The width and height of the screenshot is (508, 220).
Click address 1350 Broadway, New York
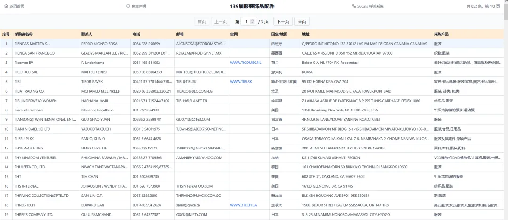tap(340, 110)
